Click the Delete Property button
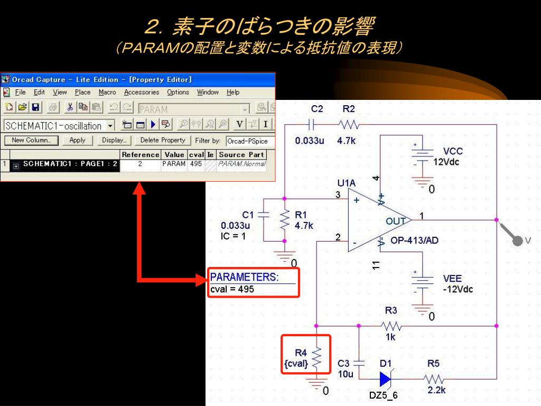Viewport: 541px width, 406px height. pyautogui.click(x=163, y=140)
